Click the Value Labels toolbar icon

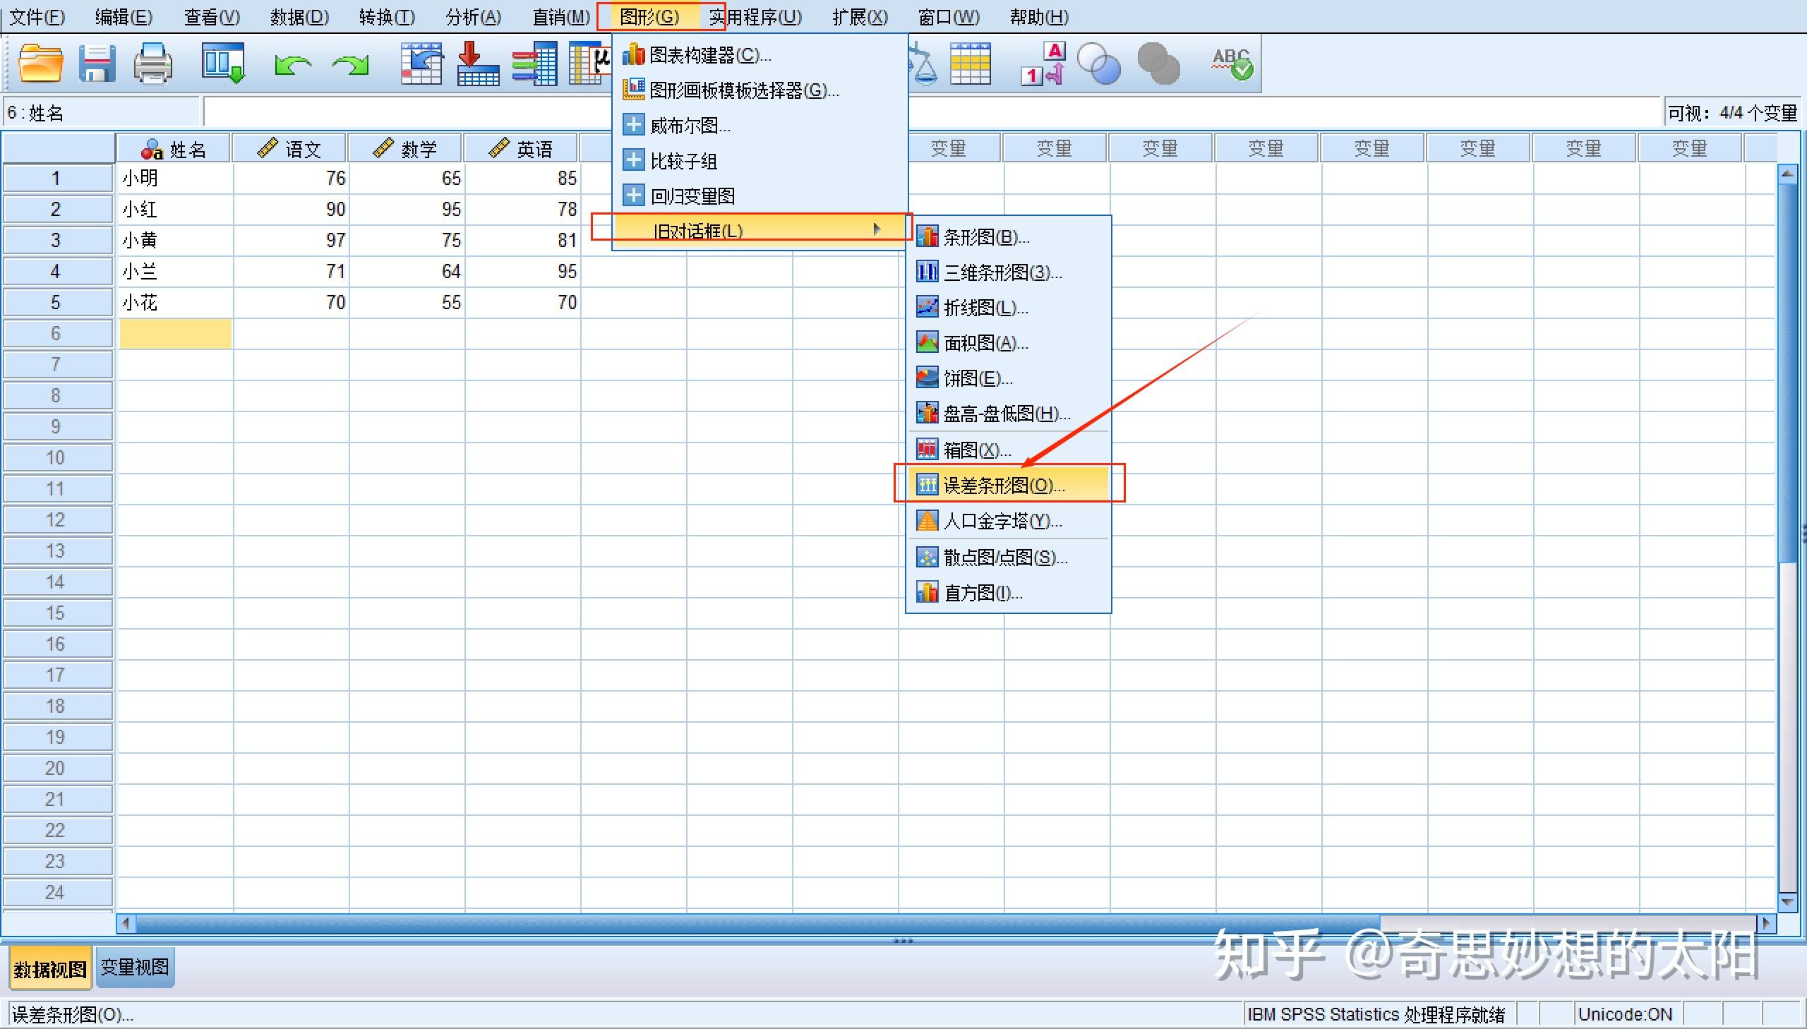tap(1043, 64)
